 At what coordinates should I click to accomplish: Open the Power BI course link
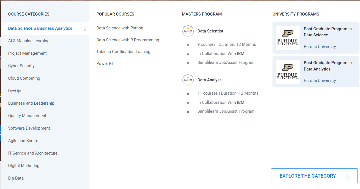point(105,64)
